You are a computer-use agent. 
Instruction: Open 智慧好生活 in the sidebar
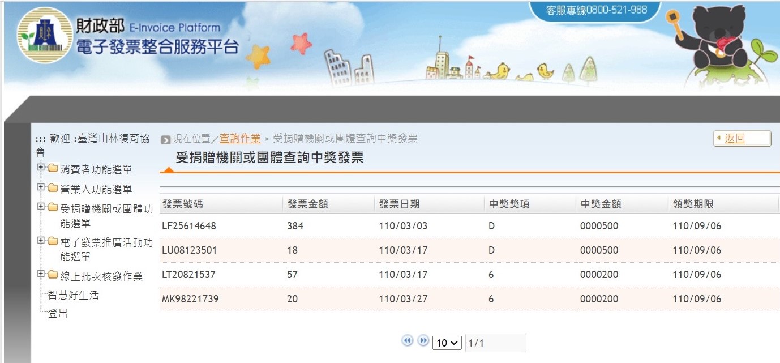[x=74, y=295]
